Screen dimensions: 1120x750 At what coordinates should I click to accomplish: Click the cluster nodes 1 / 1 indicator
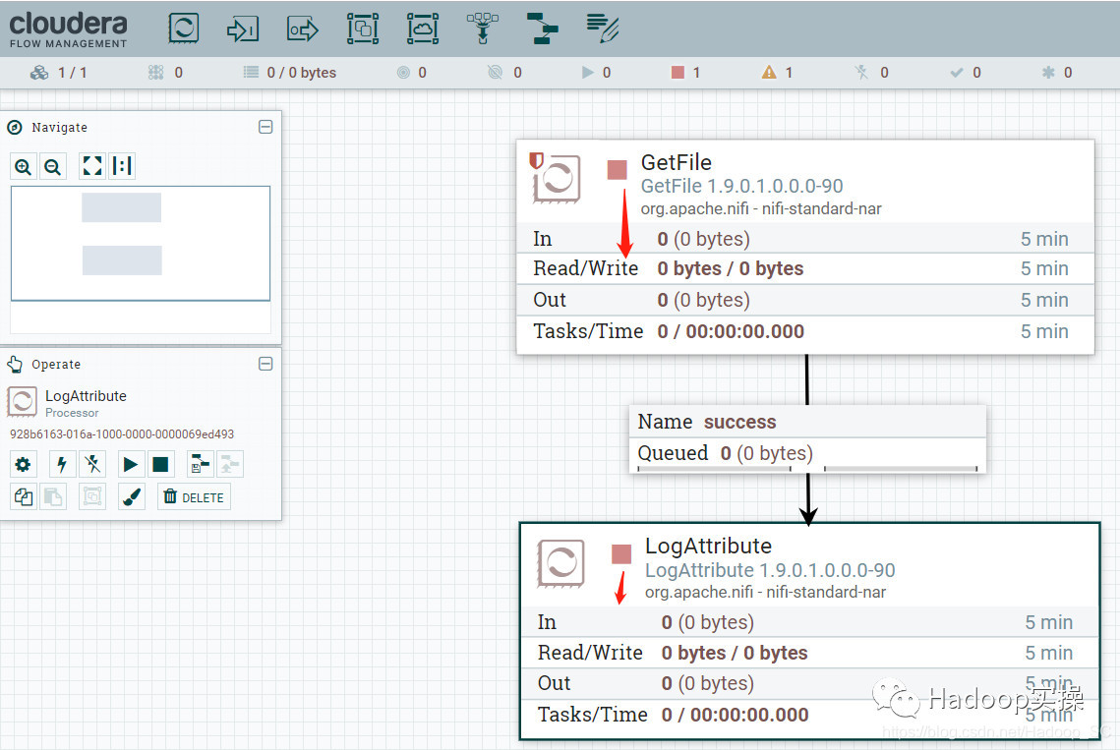click(59, 72)
